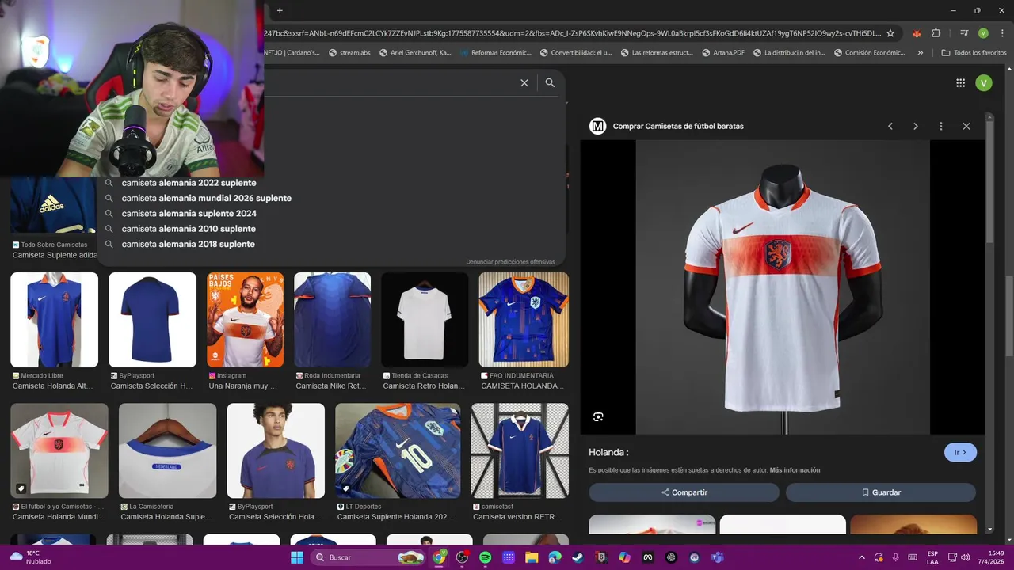
Task: Go to next image in preview panel
Action: coord(916,126)
